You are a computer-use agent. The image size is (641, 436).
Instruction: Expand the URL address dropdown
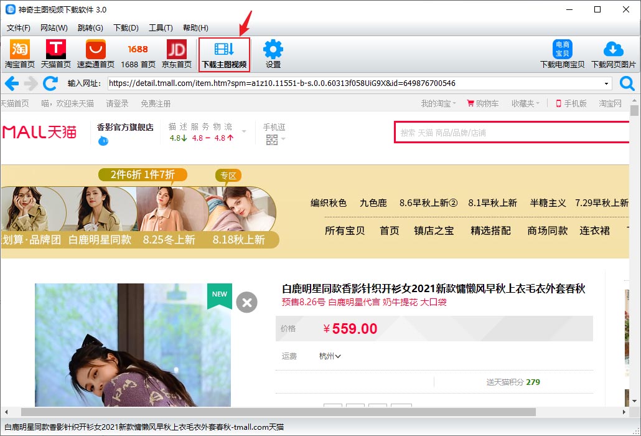pyautogui.click(x=606, y=83)
